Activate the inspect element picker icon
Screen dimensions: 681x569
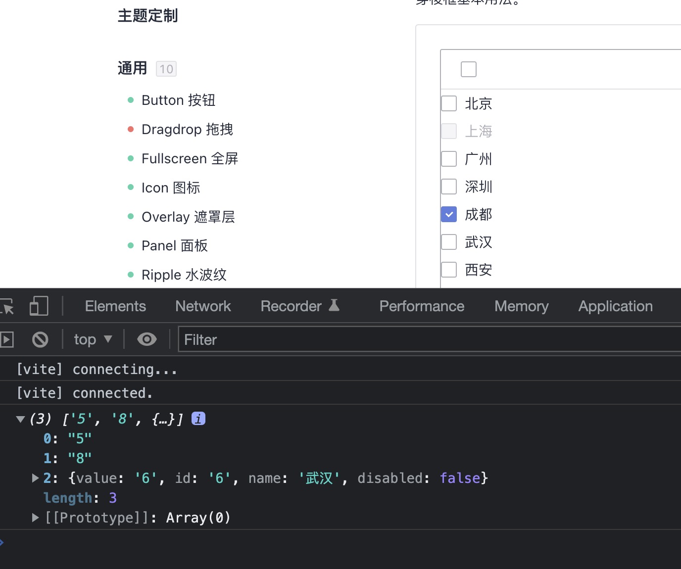[x=7, y=307]
